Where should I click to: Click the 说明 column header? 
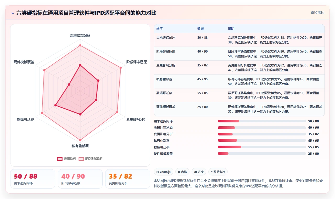click(231, 29)
